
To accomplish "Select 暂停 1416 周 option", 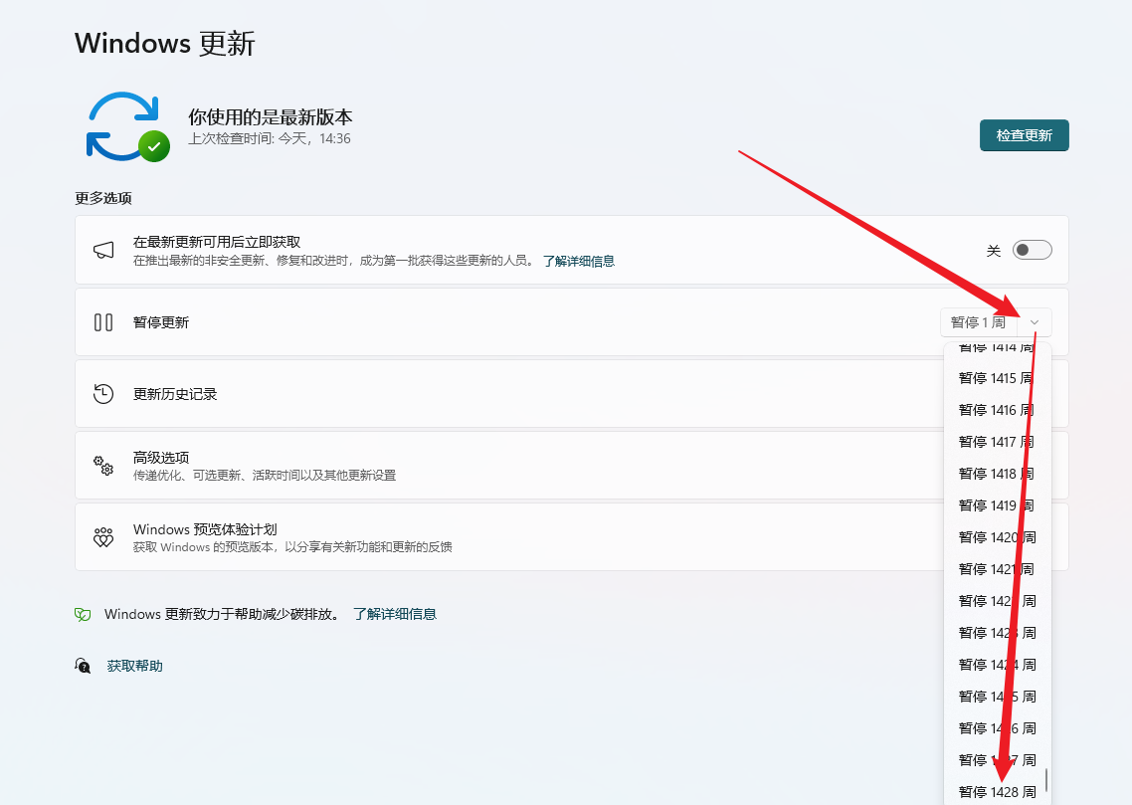I will tap(997, 410).
